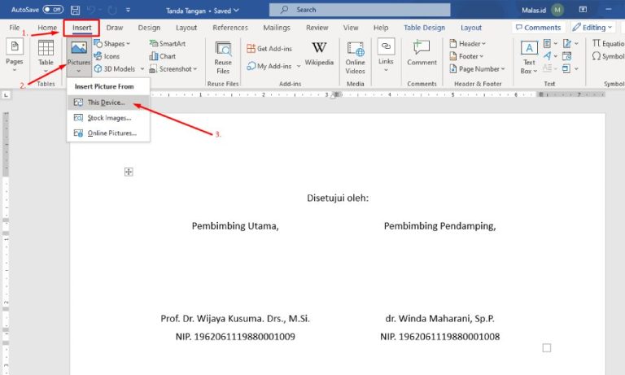625x375 pixels.
Task: Click the Text Box button
Action: click(x=529, y=58)
